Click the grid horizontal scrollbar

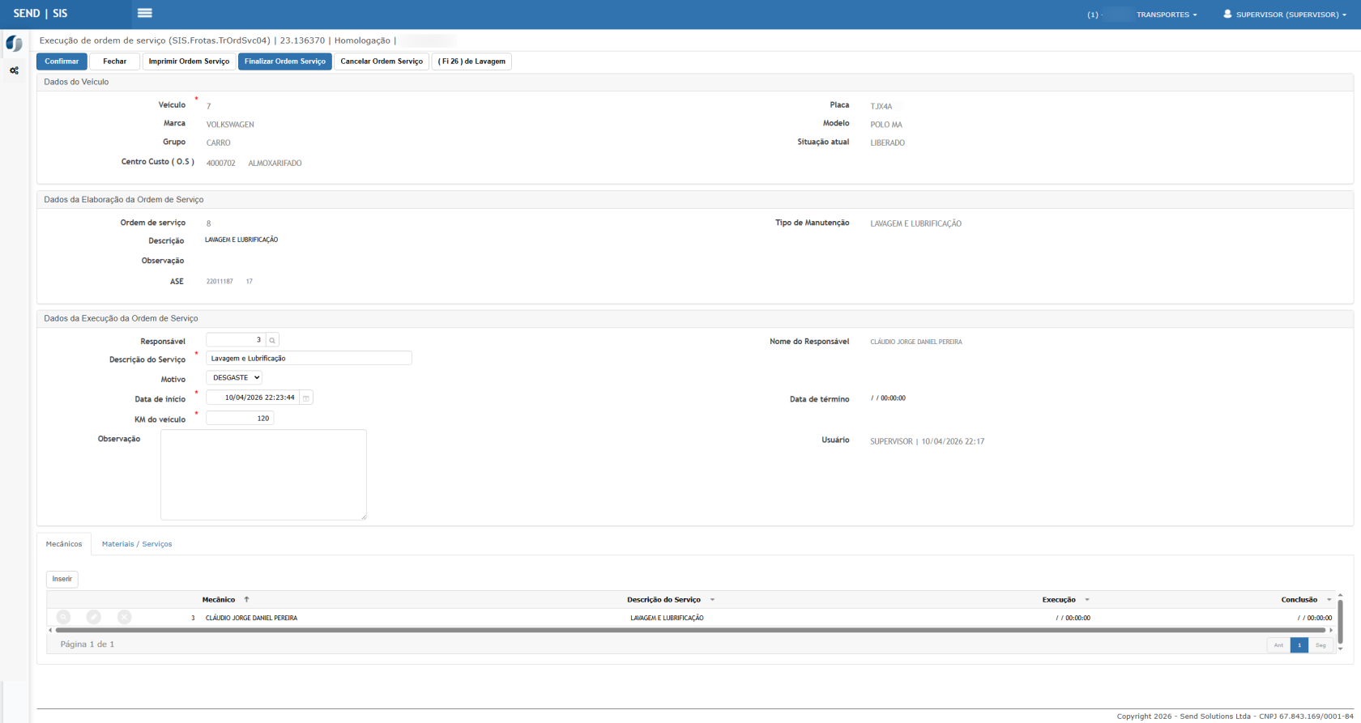coord(689,630)
